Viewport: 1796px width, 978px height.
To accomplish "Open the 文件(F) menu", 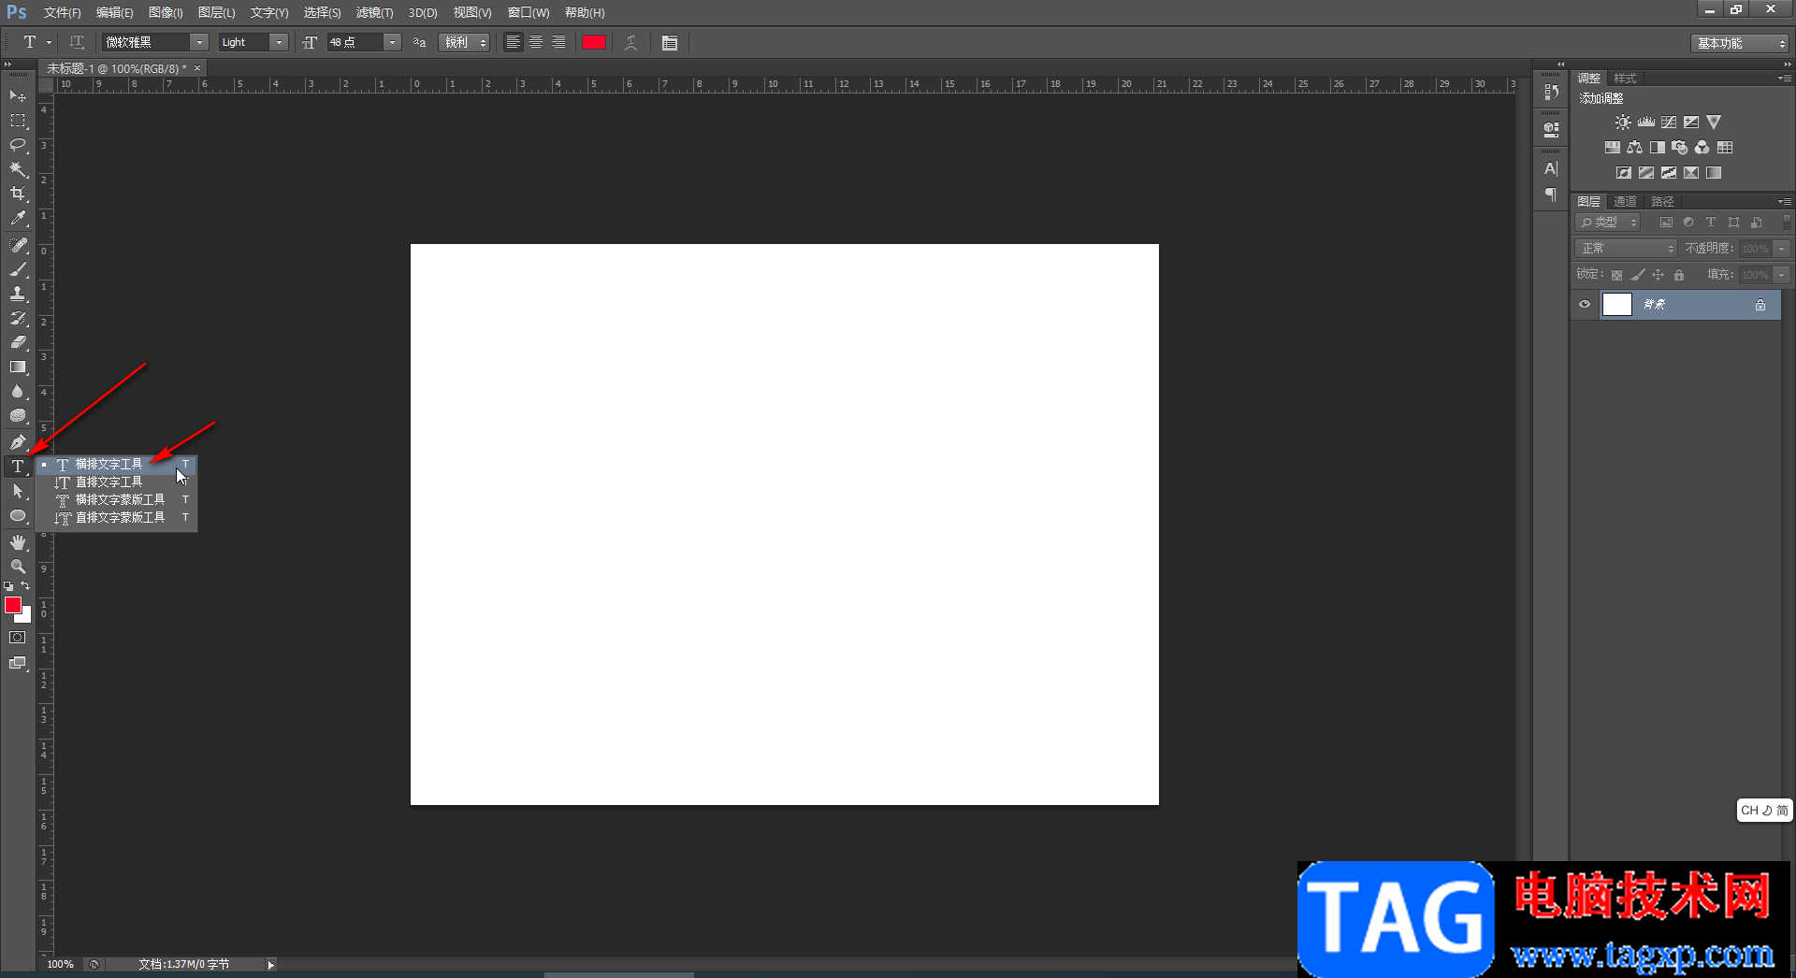I will tap(62, 13).
